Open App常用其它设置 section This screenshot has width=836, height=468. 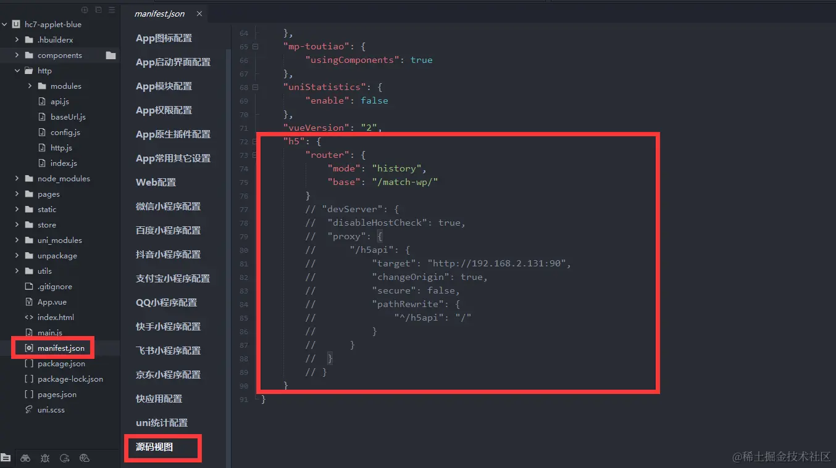(173, 158)
